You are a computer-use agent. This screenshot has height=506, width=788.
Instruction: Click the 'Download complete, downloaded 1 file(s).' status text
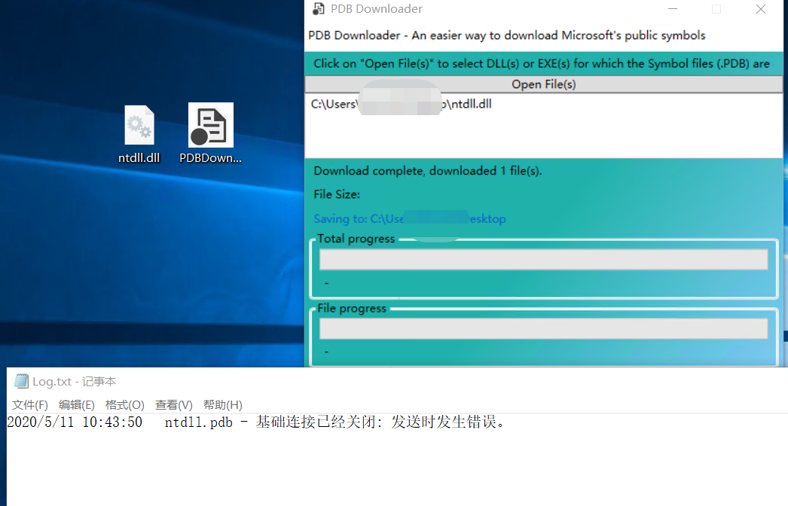point(428,171)
